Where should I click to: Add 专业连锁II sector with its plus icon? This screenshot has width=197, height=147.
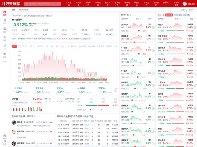point(195,39)
